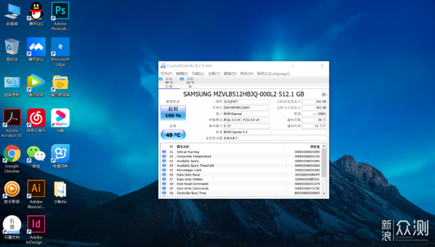Open the This PC desktop icon
The image size is (435, 247).
(12, 12)
